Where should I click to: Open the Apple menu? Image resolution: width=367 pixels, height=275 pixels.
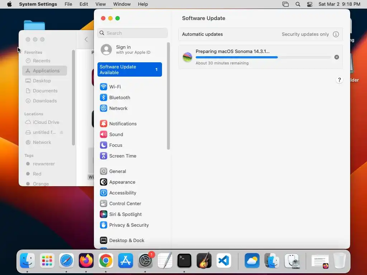tap(9, 4)
